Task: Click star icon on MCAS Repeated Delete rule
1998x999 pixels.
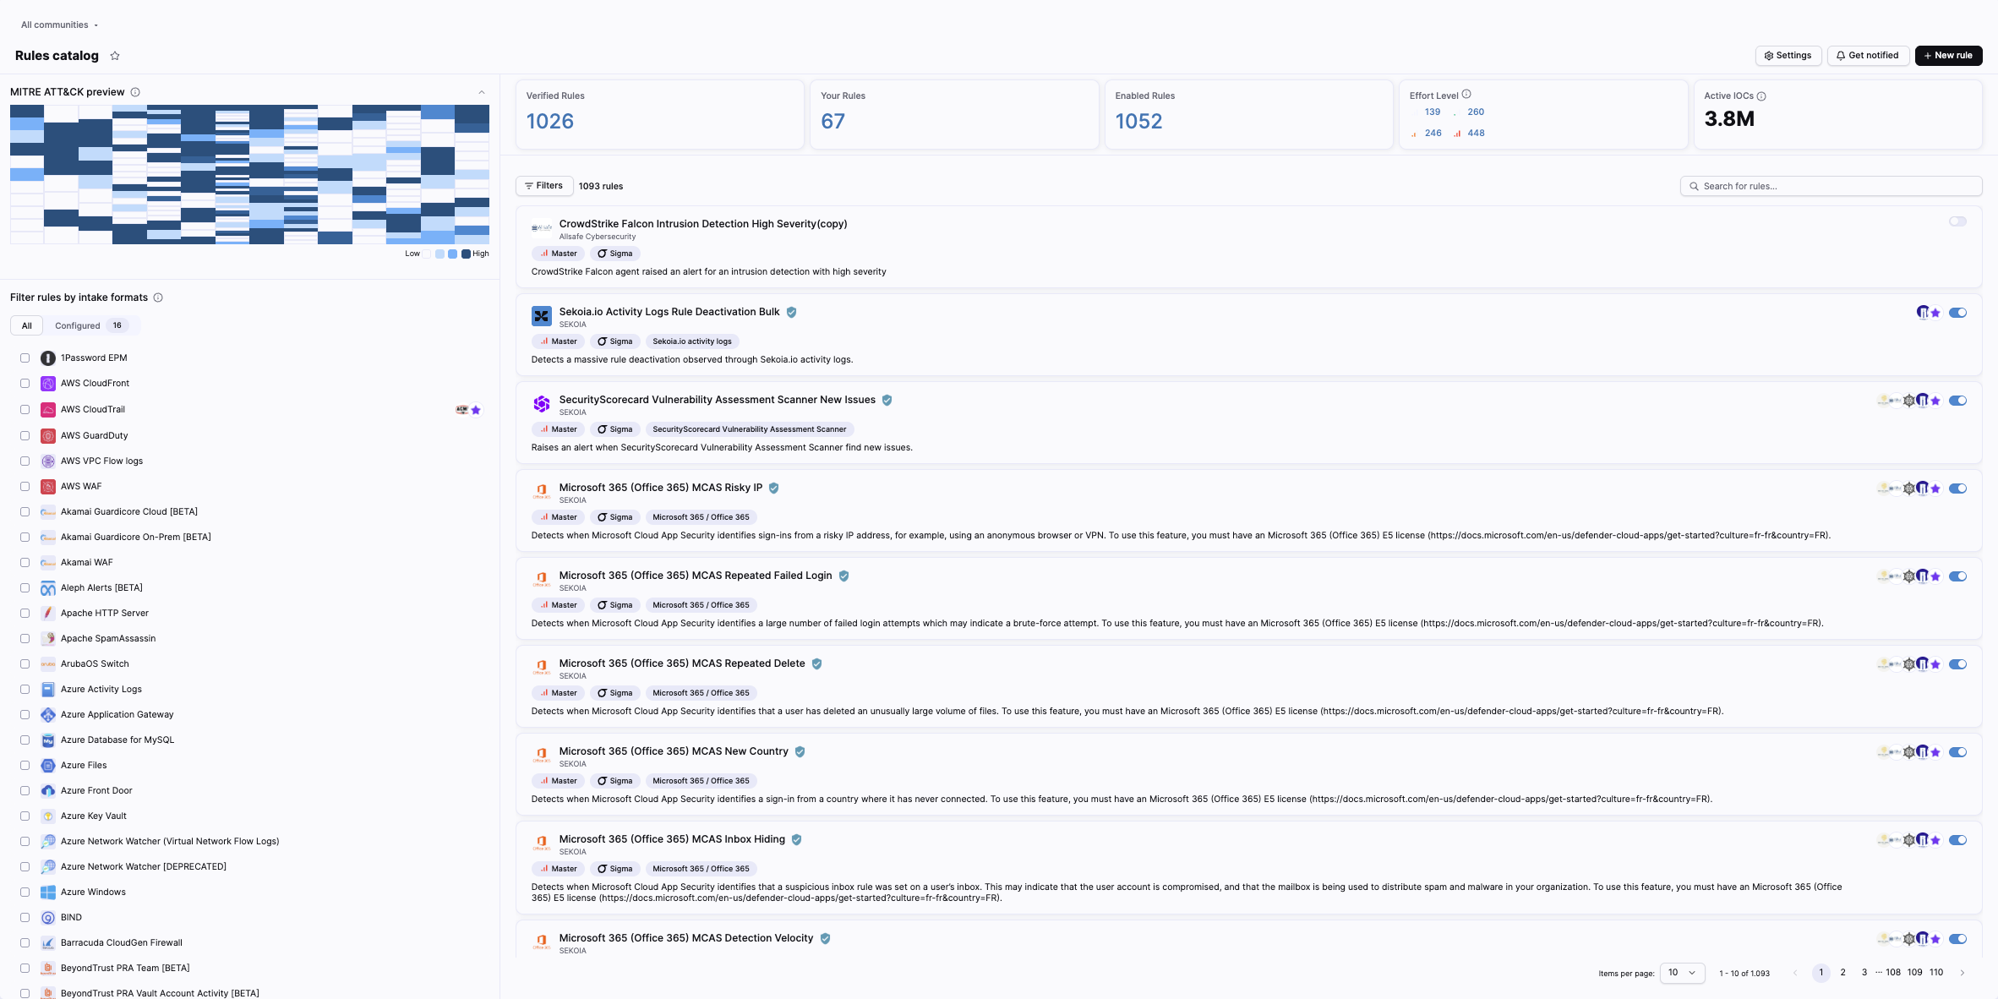Action: [1935, 664]
